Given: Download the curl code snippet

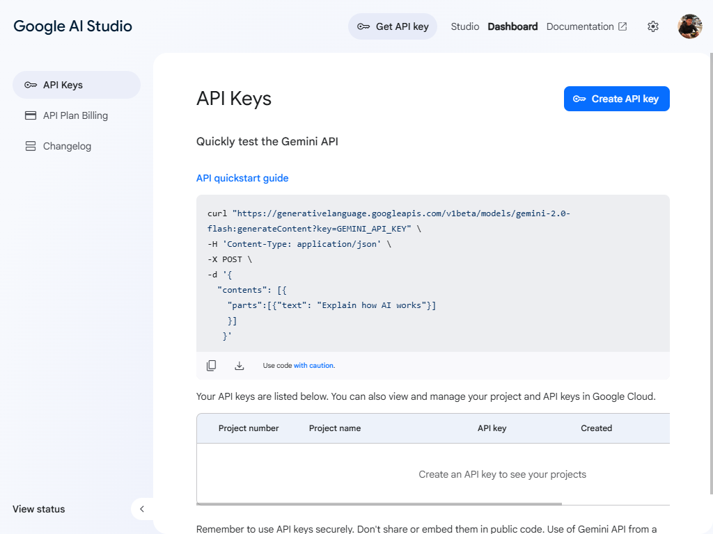Looking at the screenshot, I should (240, 366).
